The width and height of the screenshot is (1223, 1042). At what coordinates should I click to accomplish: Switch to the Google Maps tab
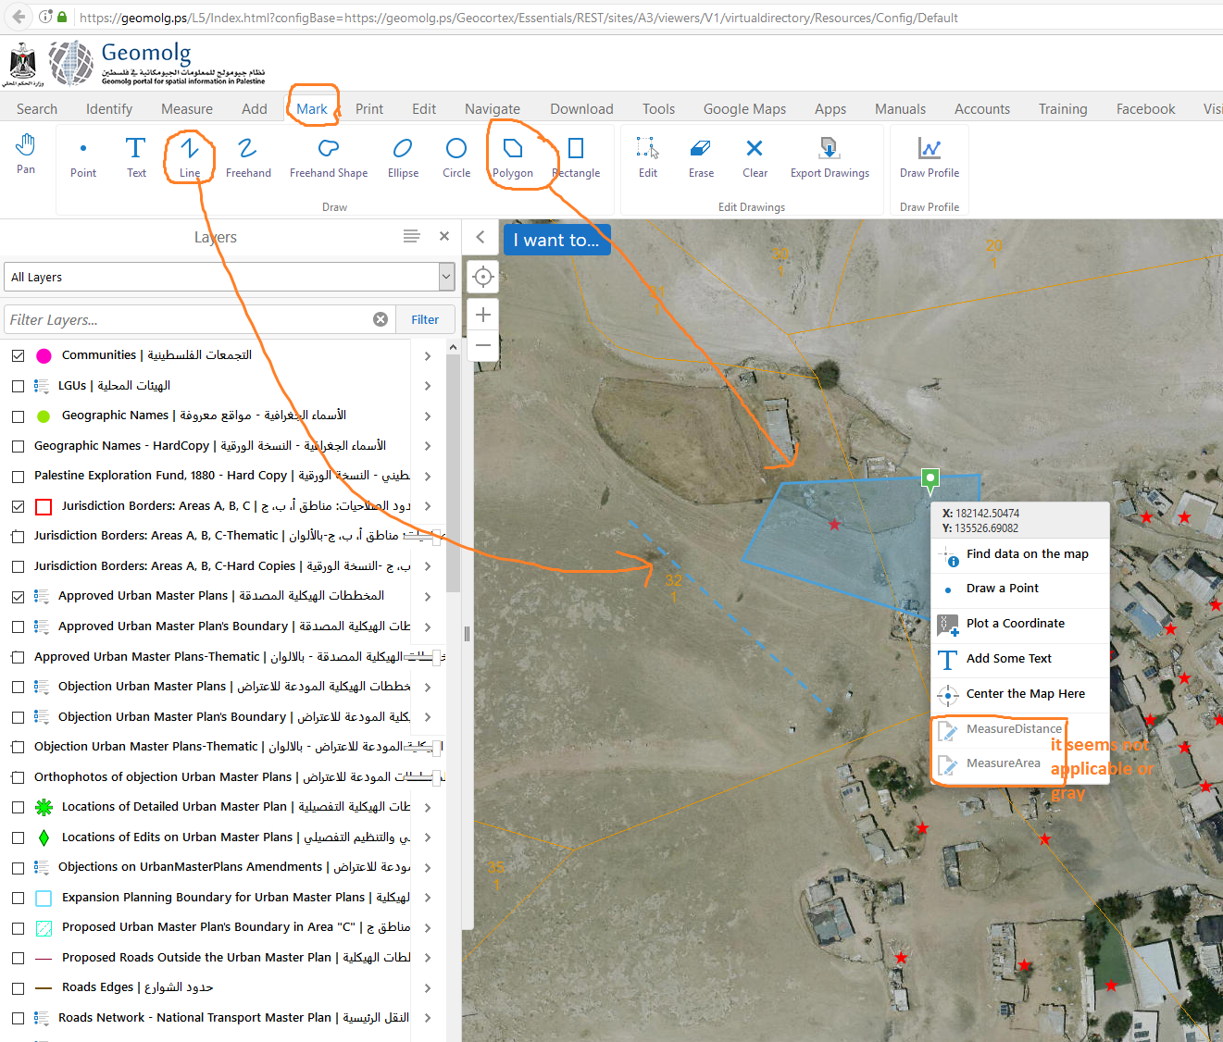pos(744,108)
